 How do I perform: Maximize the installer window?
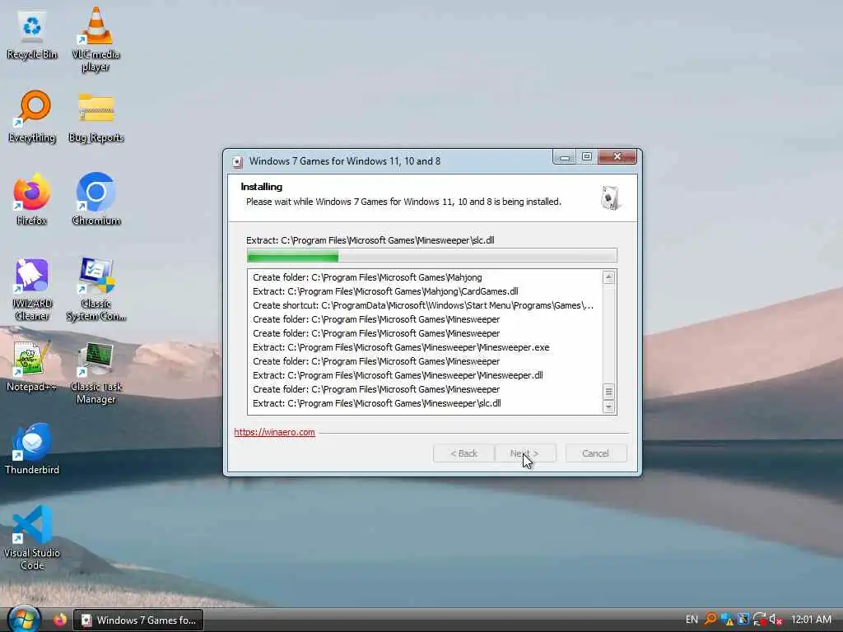(586, 157)
